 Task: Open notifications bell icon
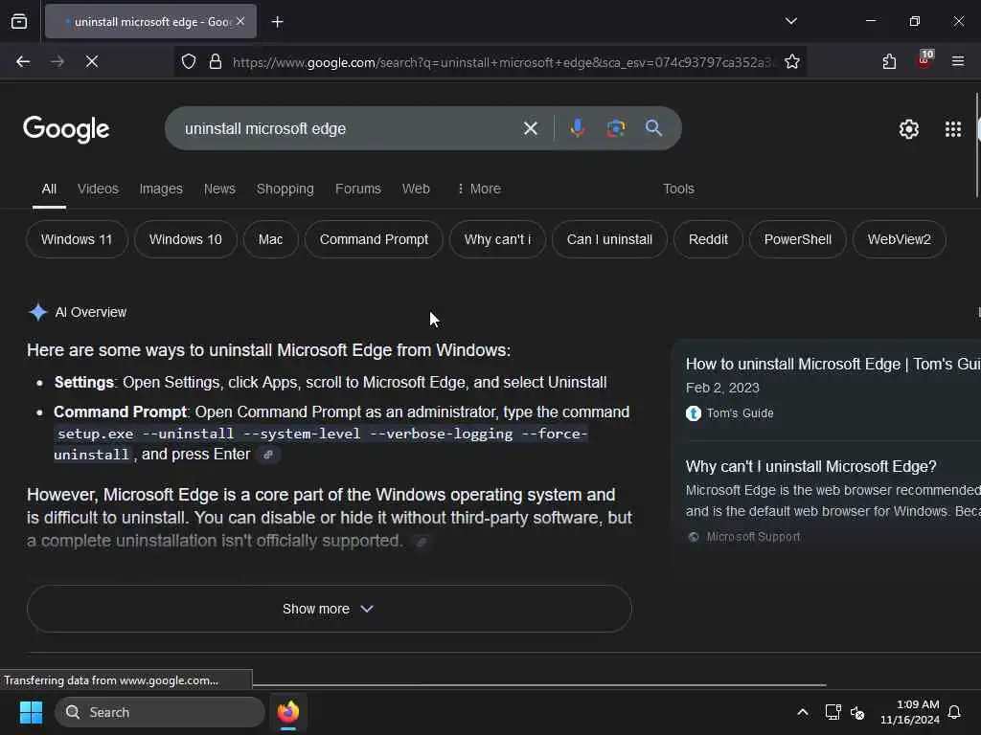coord(954,712)
